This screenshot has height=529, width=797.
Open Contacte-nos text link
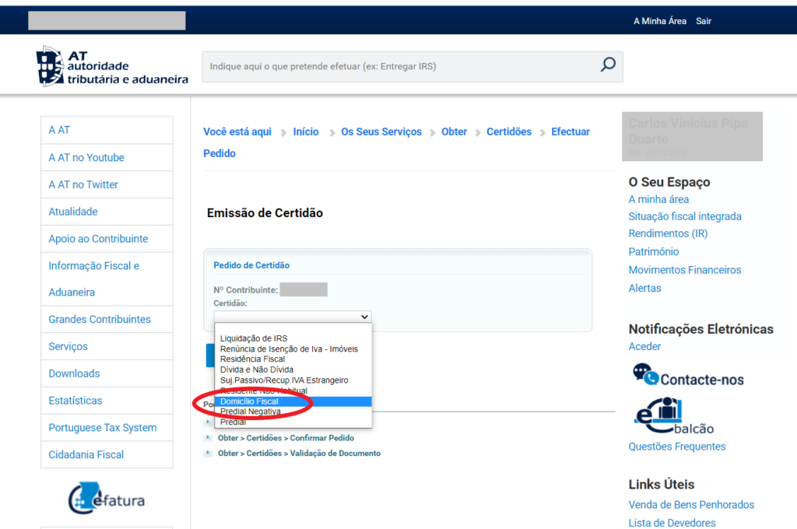pyautogui.click(x=702, y=380)
